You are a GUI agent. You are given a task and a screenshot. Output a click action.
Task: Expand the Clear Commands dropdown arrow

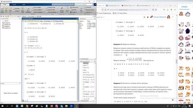[x=58, y=12]
